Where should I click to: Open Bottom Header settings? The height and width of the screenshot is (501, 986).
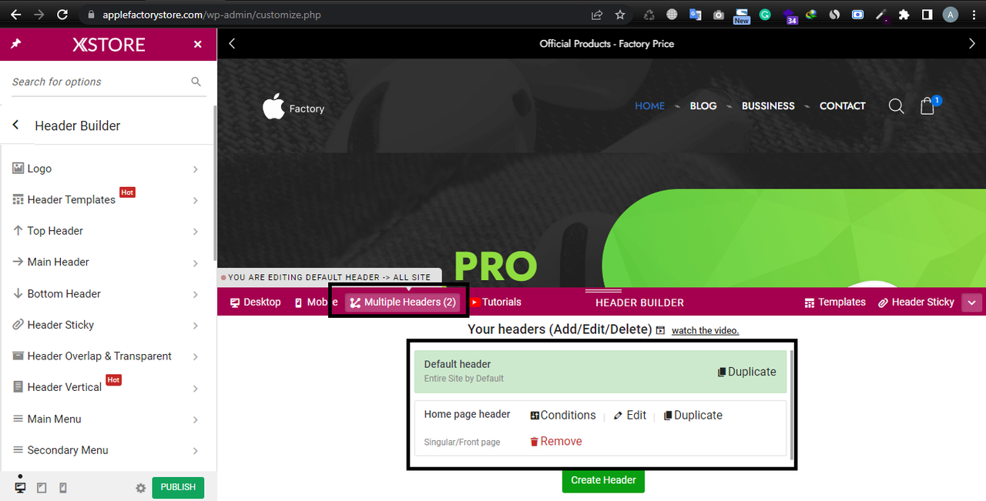click(108, 293)
